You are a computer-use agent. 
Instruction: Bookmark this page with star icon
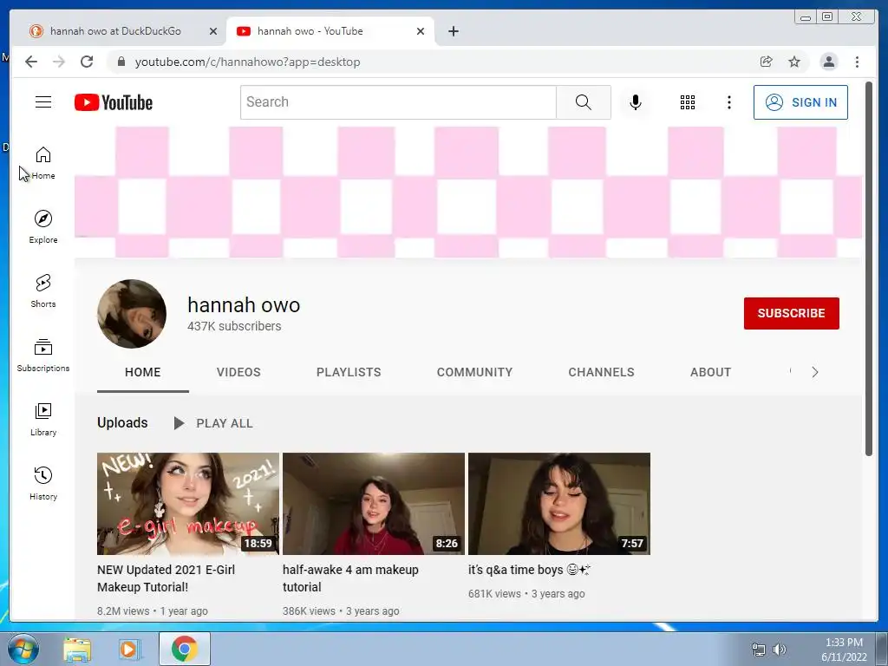pos(794,62)
